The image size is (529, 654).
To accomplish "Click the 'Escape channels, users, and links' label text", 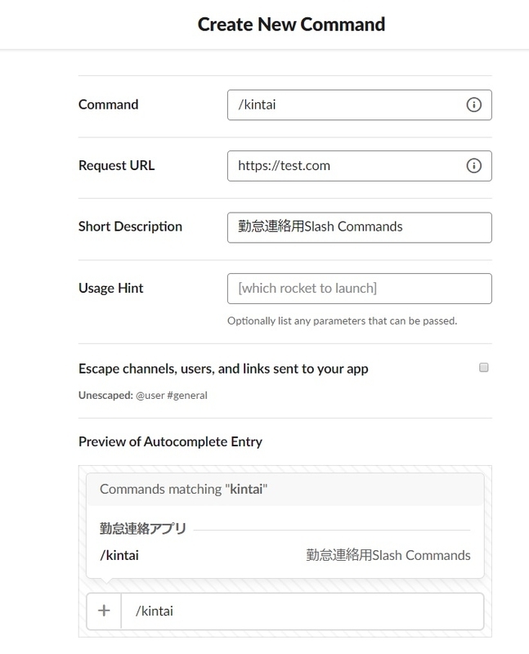I will (x=223, y=369).
